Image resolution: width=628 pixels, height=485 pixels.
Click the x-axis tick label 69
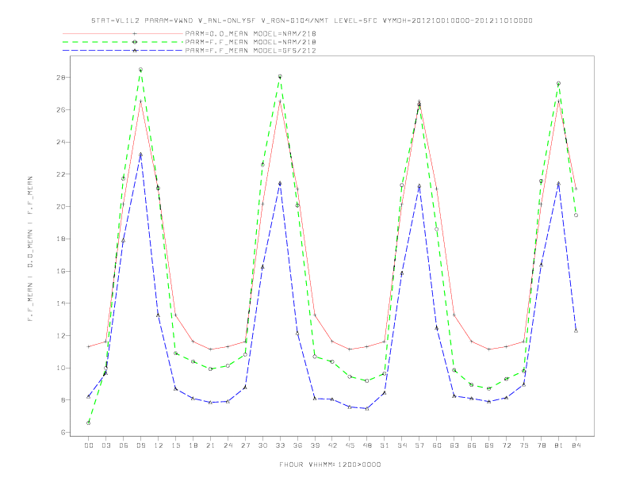(489, 445)
